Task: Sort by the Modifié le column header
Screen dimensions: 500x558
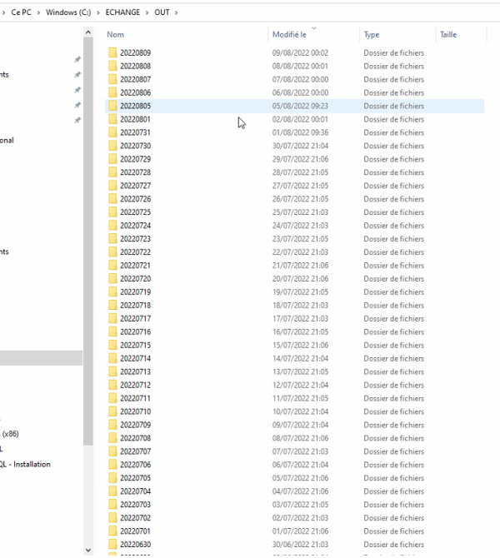Action: tap(289, 34)
